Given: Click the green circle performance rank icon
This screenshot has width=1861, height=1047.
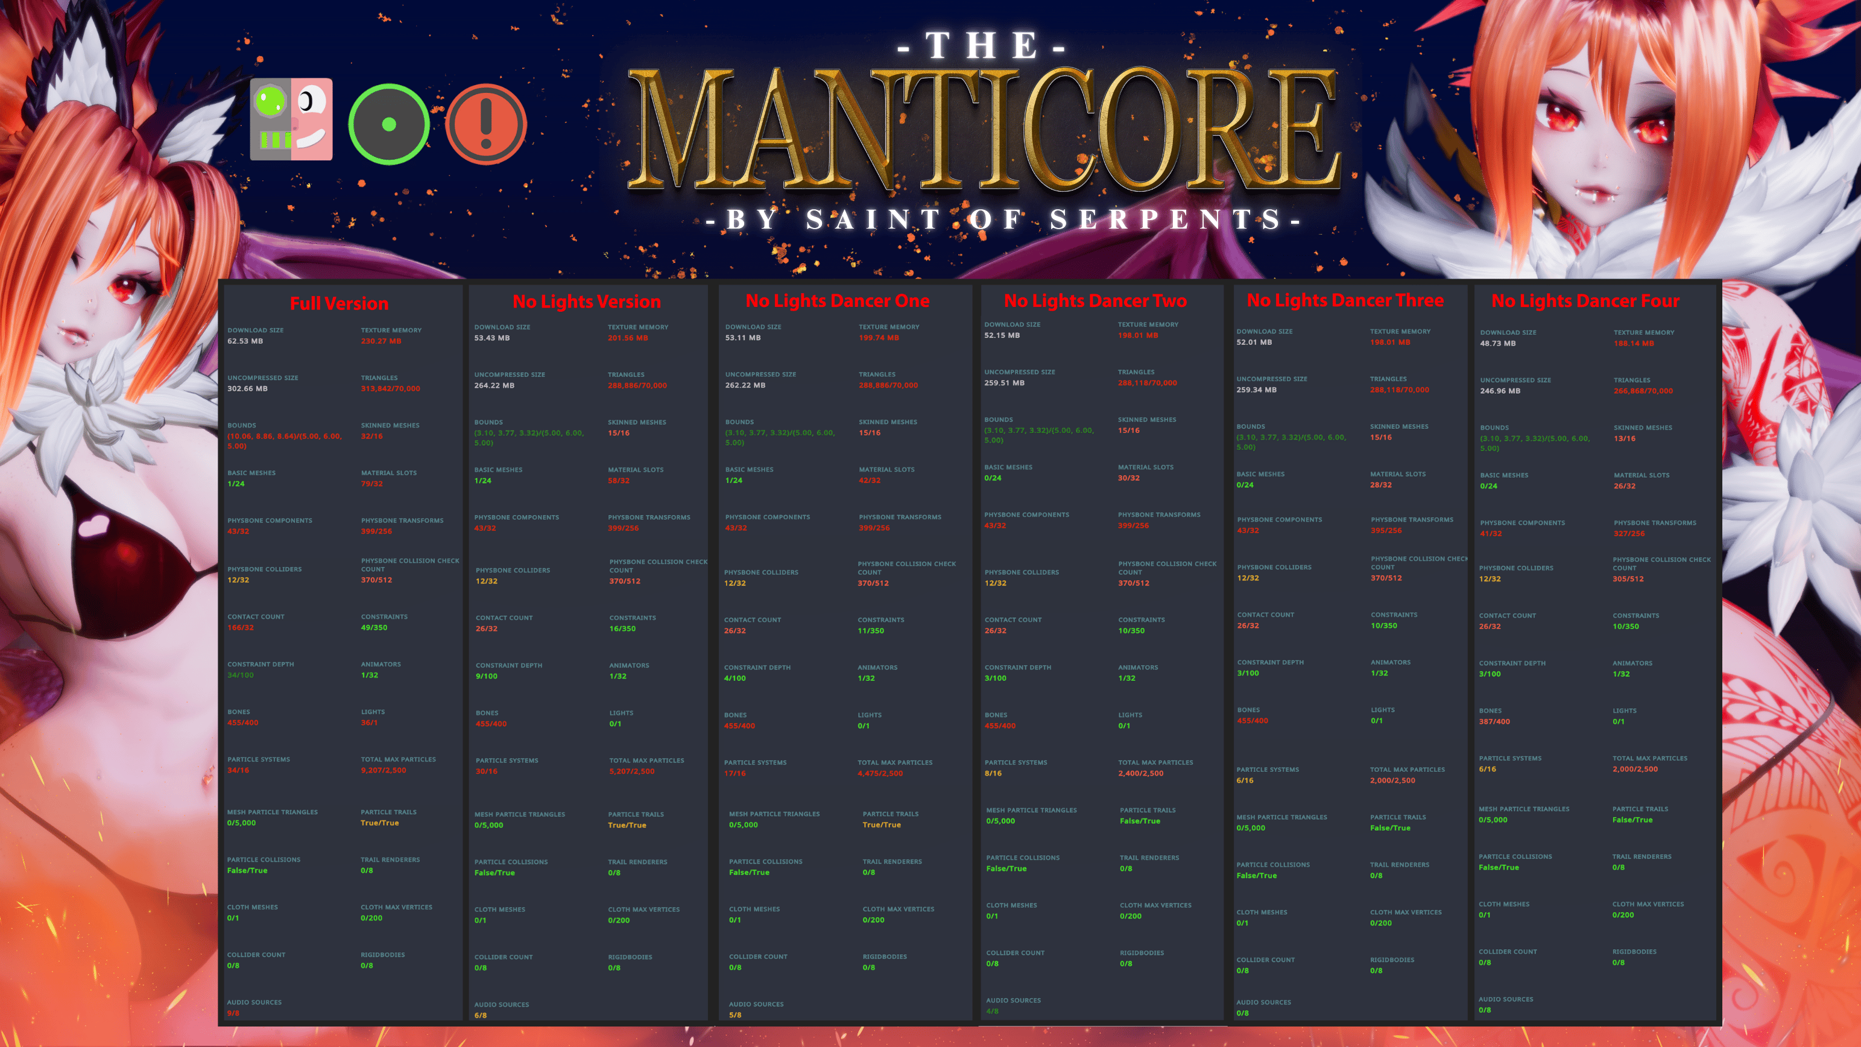Looking at the screenshot, I should [x=389, y=124].
